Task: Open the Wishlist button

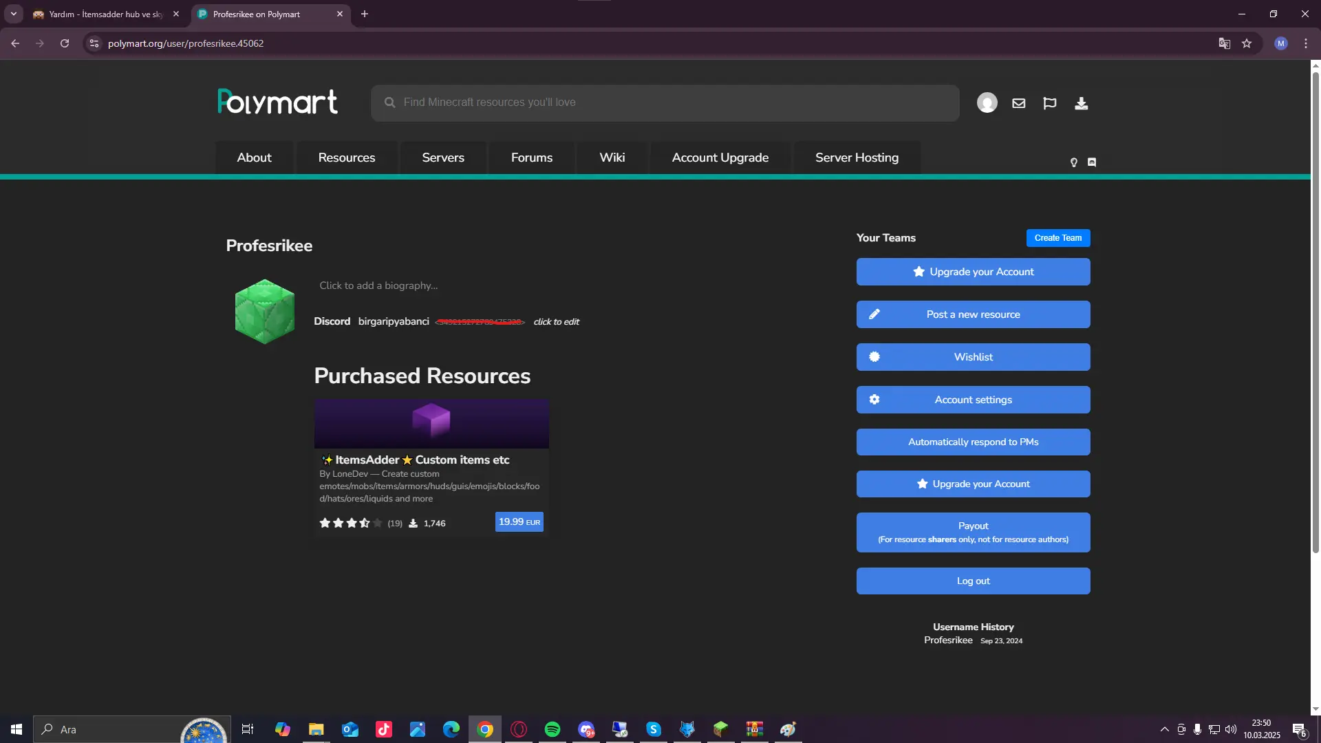Action: point(974,357)
